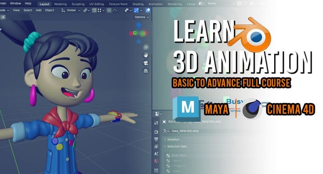This screenshot has width=323, height=174.
Task: Toggle the snap magnet
Action: pyautogui.click(x=94, y=10)
